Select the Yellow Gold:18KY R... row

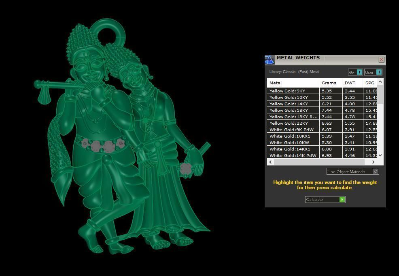322,117
